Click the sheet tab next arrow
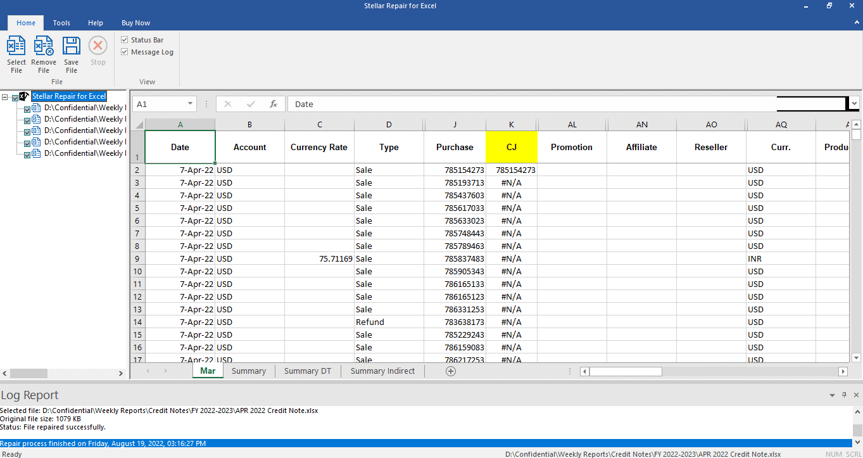863x458 pixels. pos(166,371)
